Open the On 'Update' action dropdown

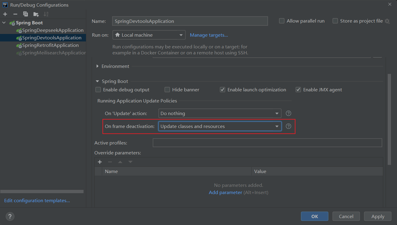click(220, 113)
